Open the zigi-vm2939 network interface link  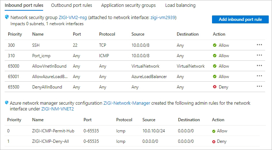click(x=163, y=17)
